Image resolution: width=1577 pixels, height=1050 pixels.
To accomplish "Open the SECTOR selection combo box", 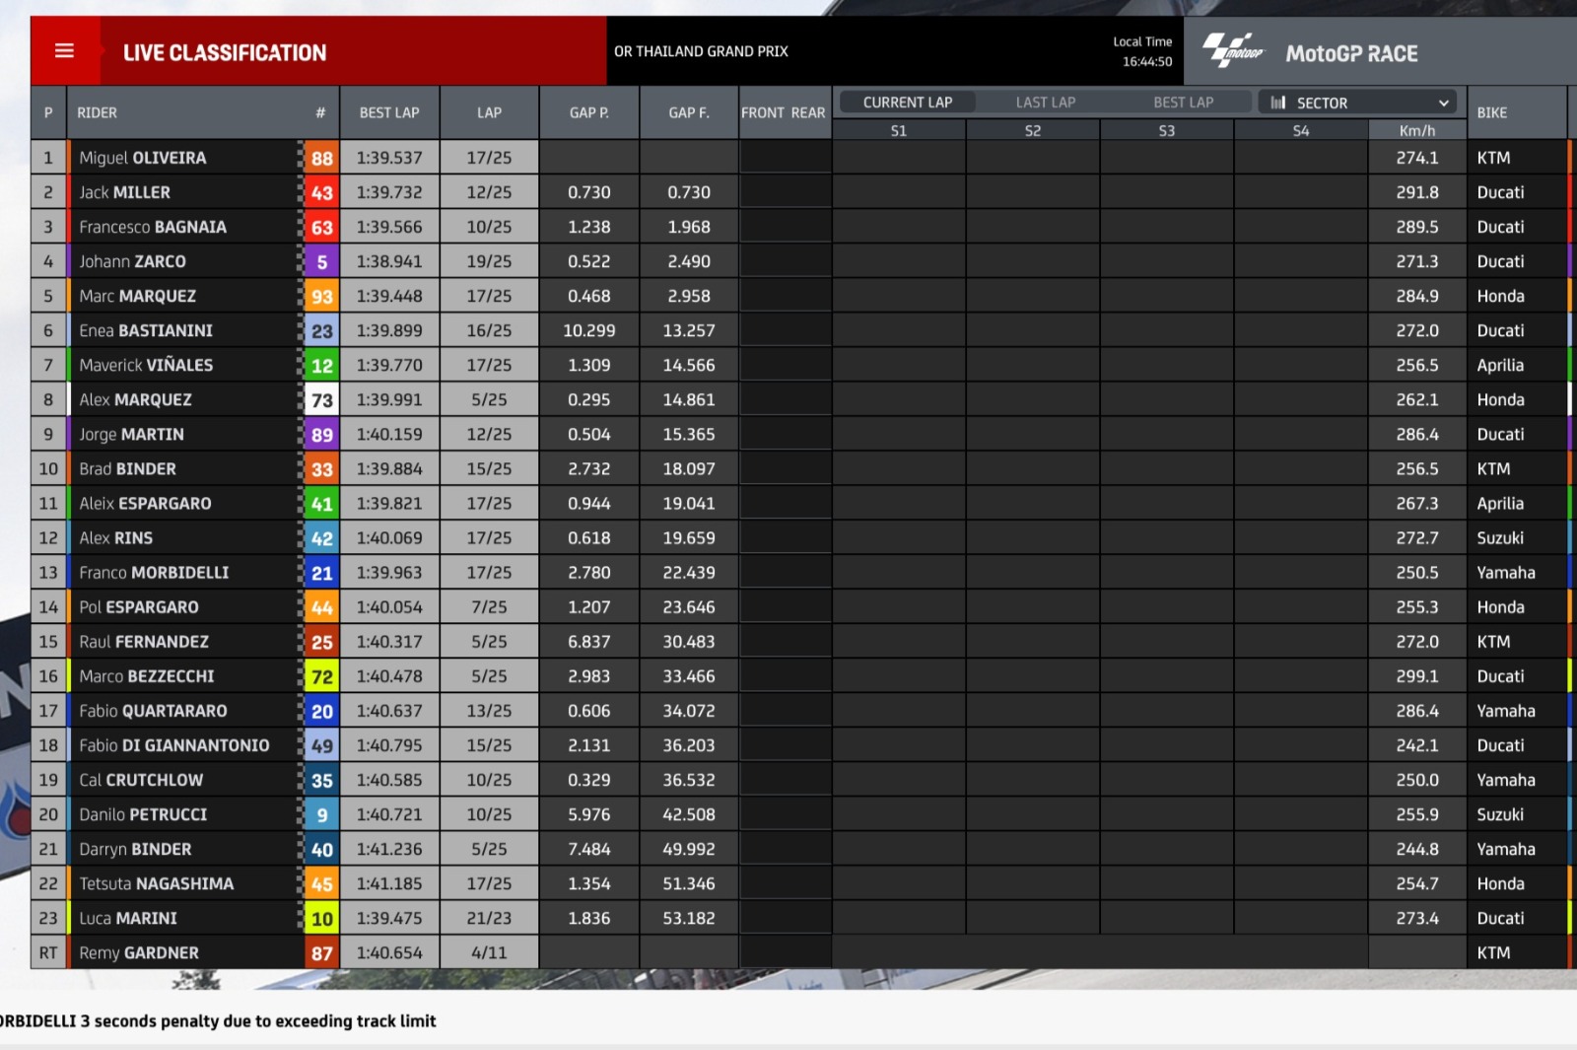I will 1360,103.
